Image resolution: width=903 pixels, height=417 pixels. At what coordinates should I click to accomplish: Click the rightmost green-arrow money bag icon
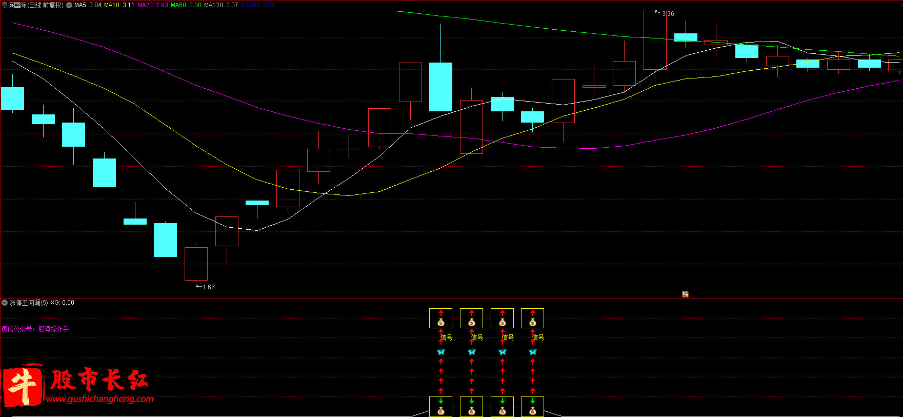pyautogui.click(x=532, y=406)
